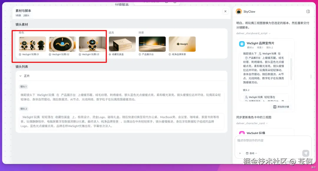Expand deliver_character_card tool call chevron
The height and width of the screenshot is (171, 318).
coord(267,123)
